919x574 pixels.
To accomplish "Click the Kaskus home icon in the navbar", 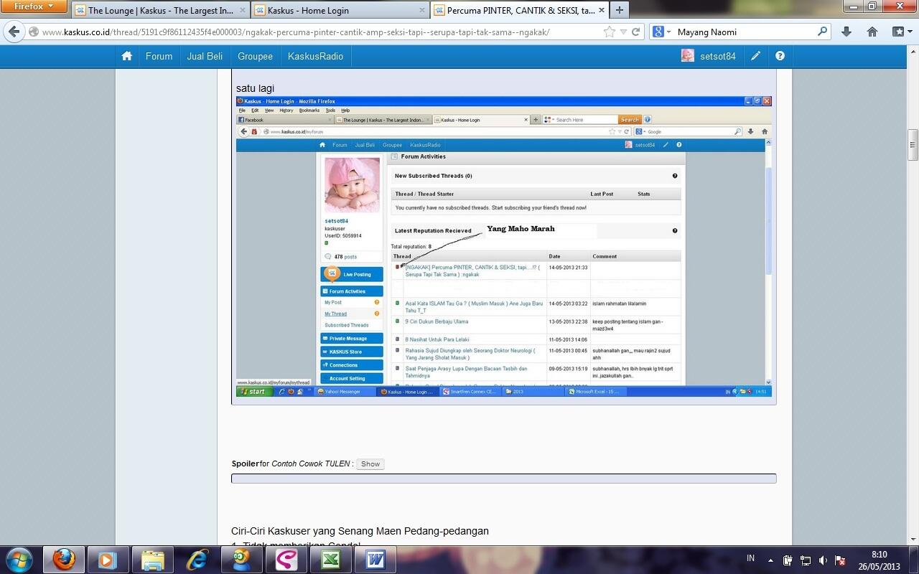I will (x=127, y=56).
